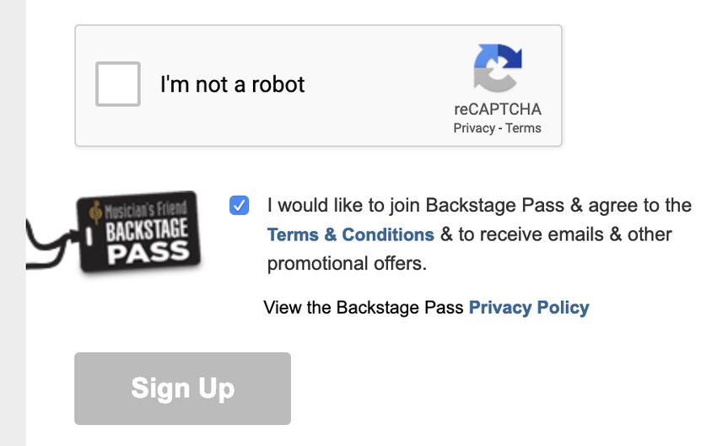Click the PASS word on the badge
Image resolution: width=717 pixels, height=446 pixels.
(148, 253)
